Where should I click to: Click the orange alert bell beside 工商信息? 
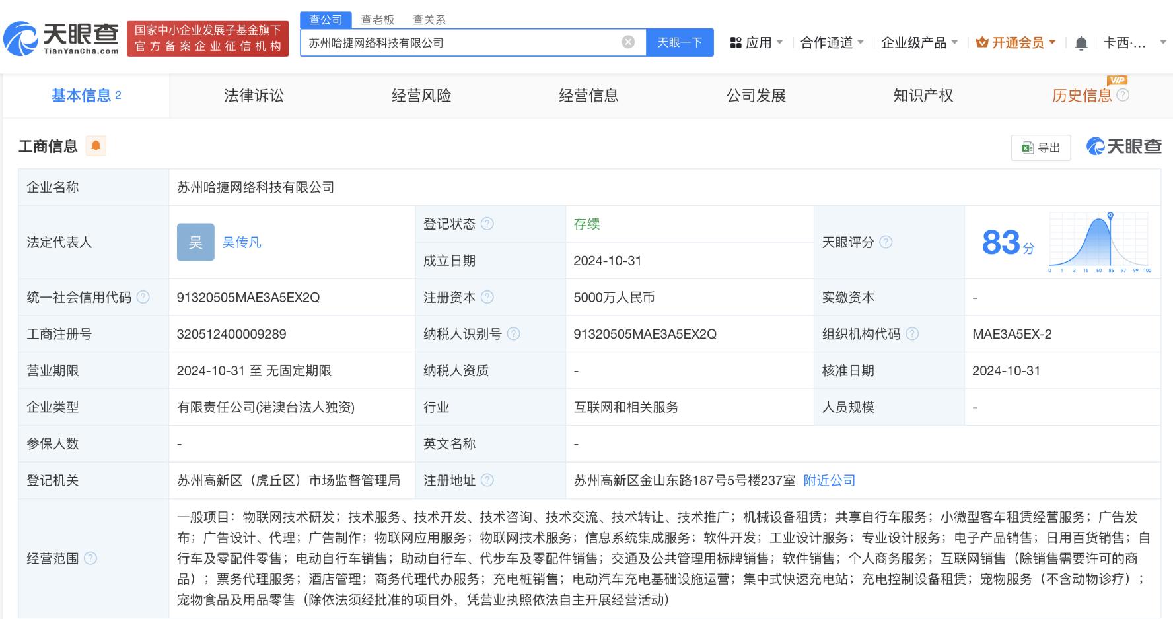(96, 146)
